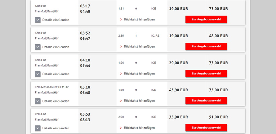Open Zur Angebotsauswahl for the 05:53 ICE
This screenshot has height=134, width=276.
pyautogui.click(x=206, y=128)
